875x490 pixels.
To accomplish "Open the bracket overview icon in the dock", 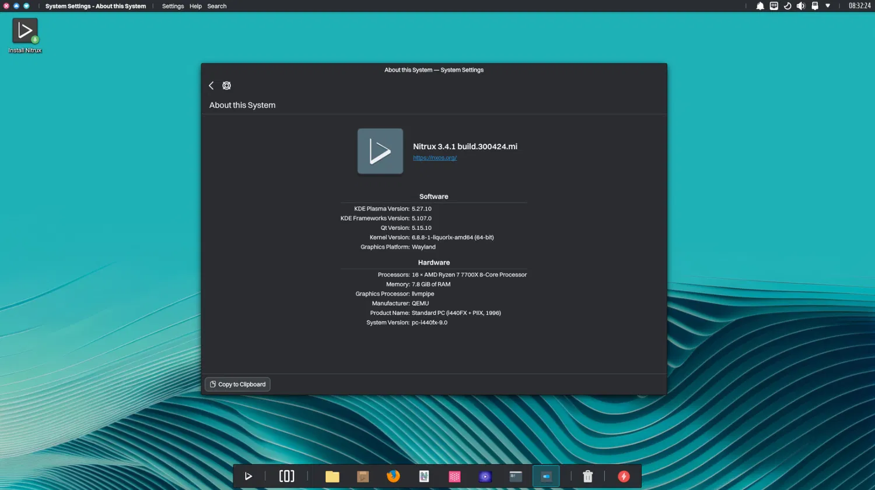I will pos(286,476).
